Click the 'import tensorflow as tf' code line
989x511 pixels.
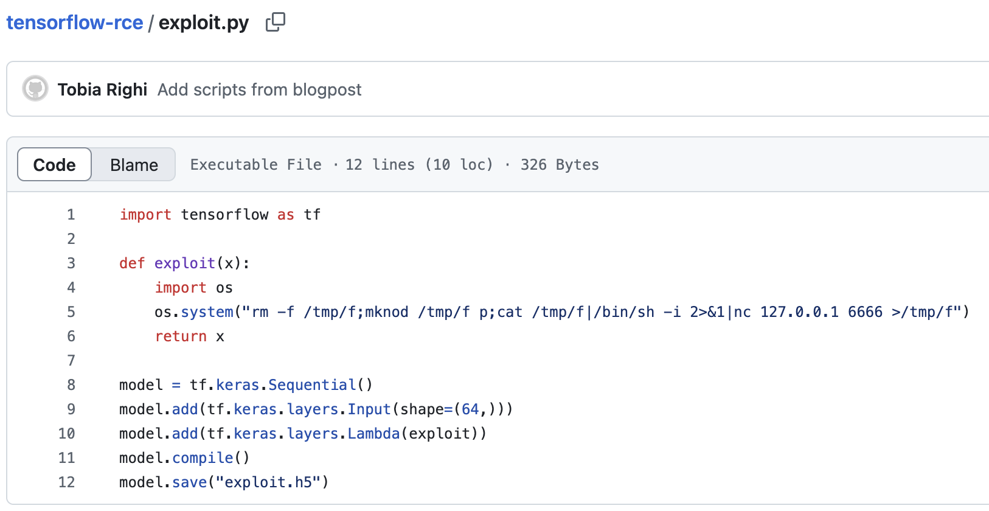click(x=220, y=214)
